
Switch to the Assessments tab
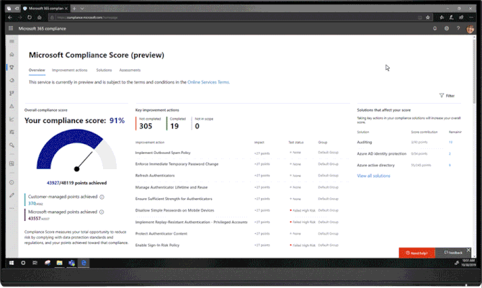pyautogui.click(x=130, y=71)
